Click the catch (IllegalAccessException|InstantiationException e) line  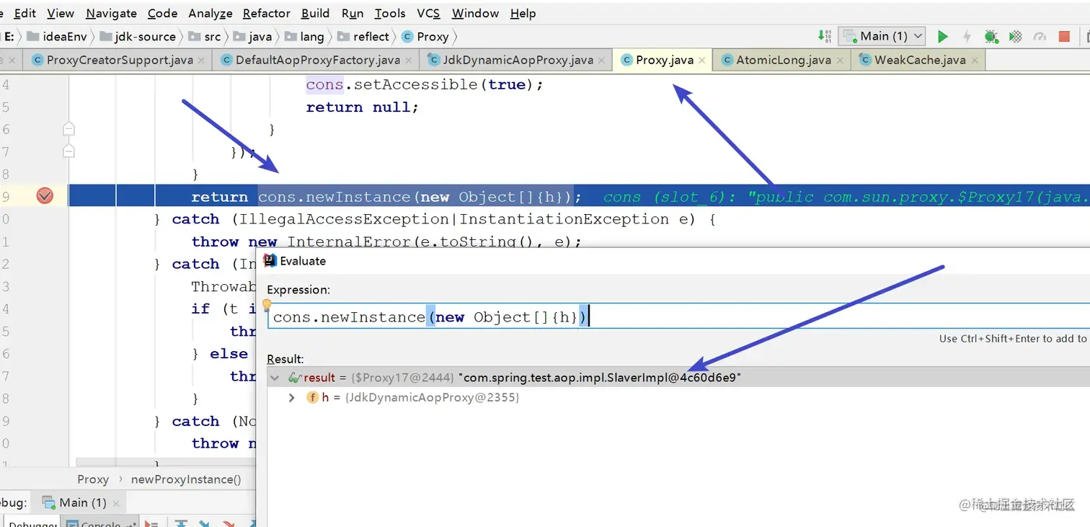click(435, 219)
